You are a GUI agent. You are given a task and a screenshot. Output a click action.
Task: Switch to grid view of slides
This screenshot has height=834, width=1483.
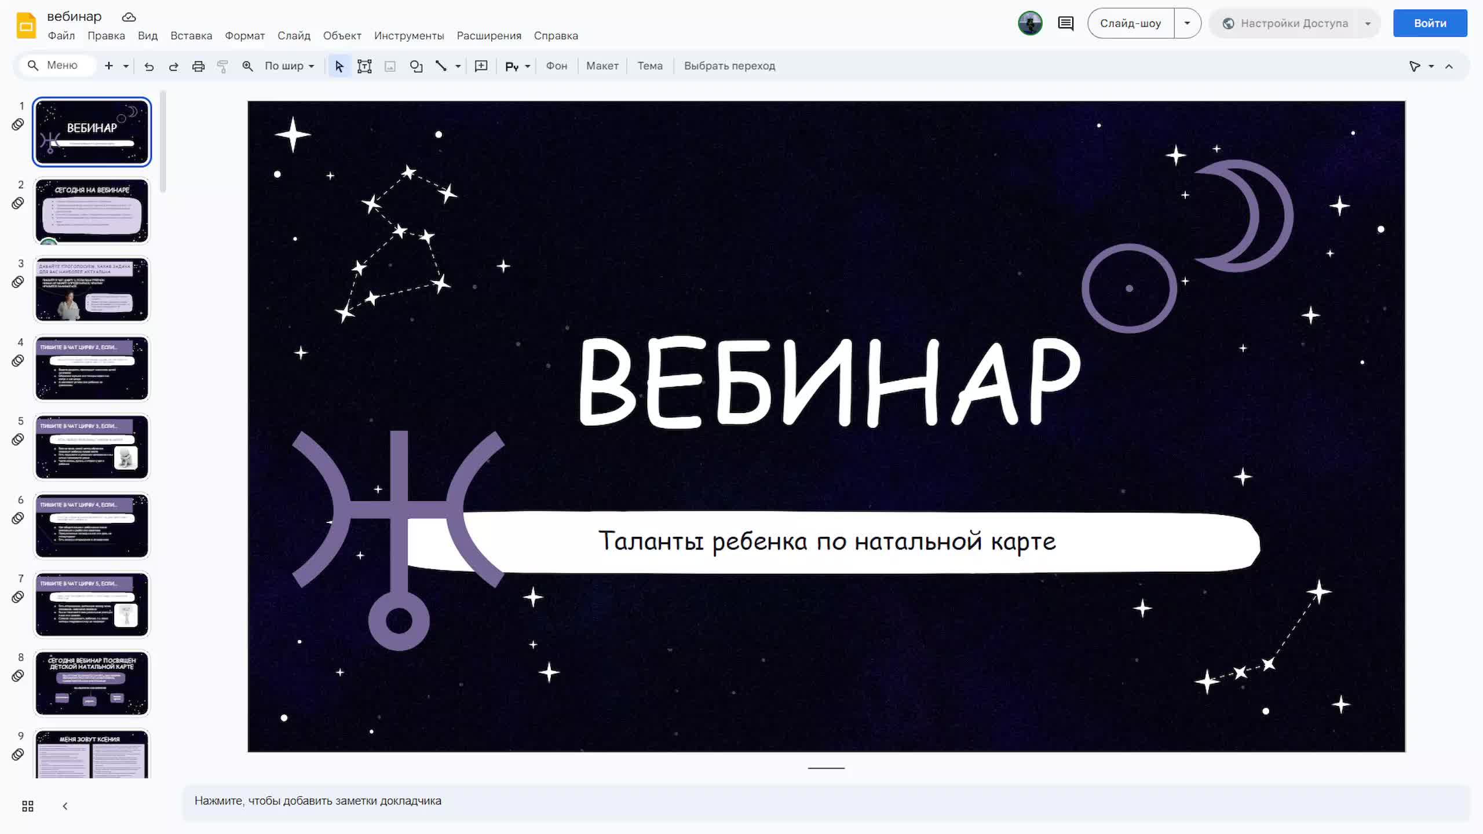coord(28,806)
